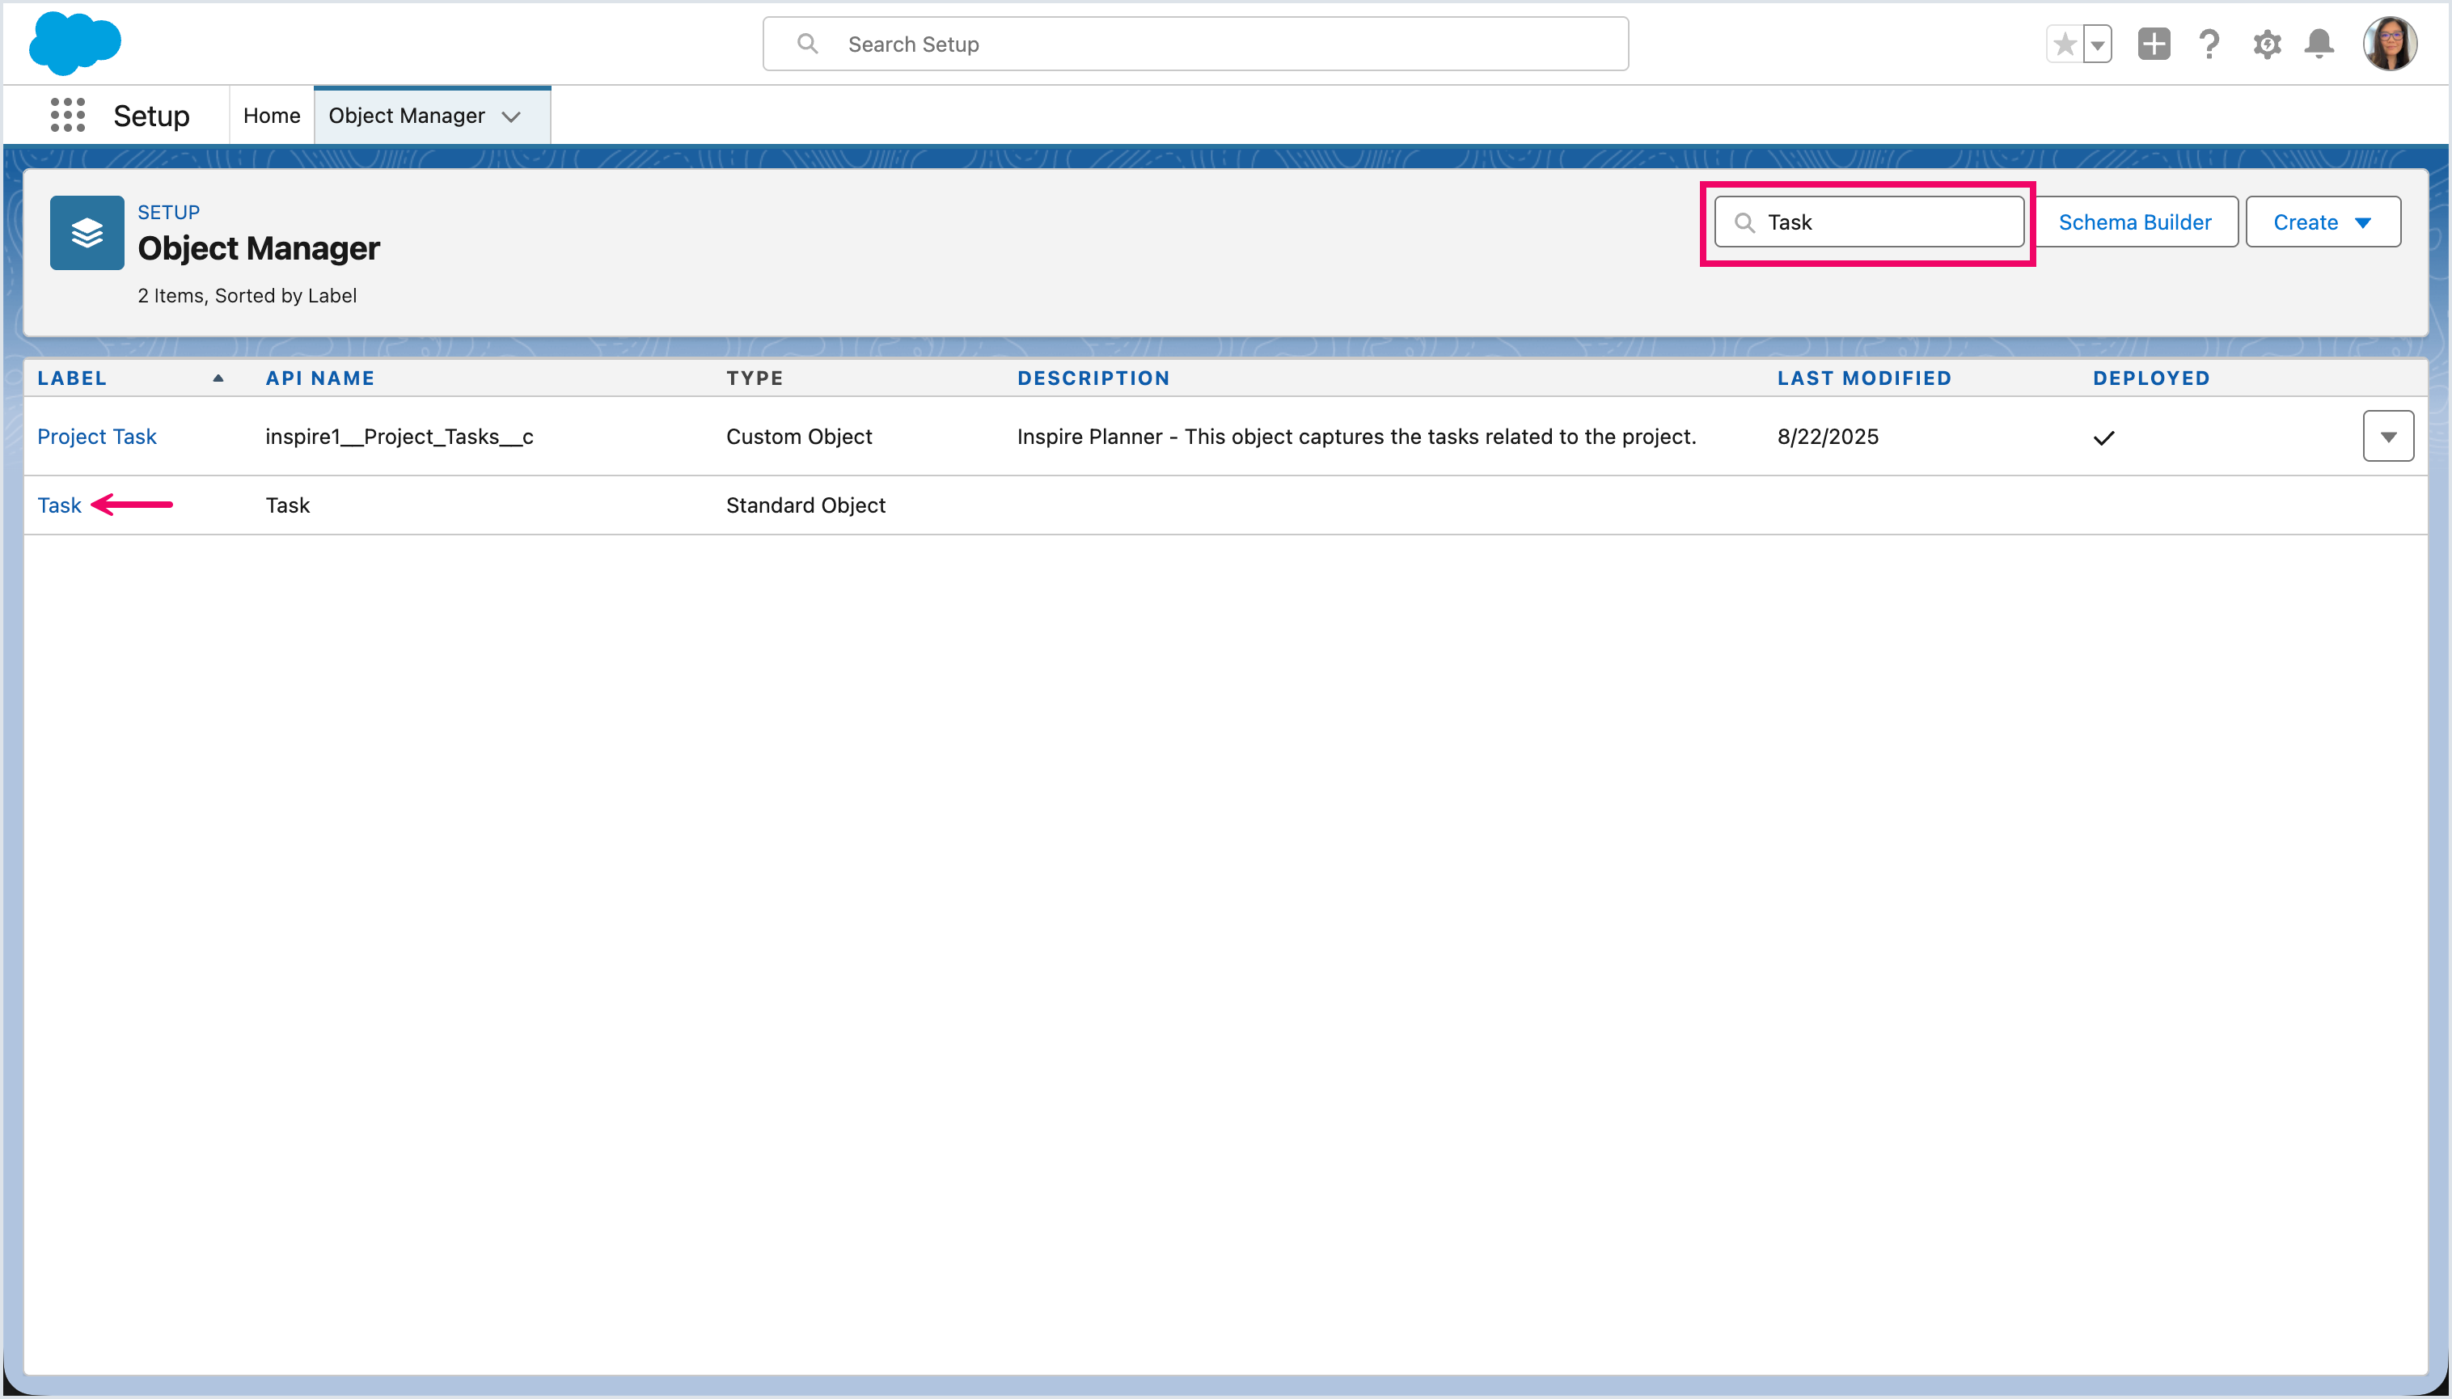
Task: Click the user profile avatar
Action: [2390, 44]
